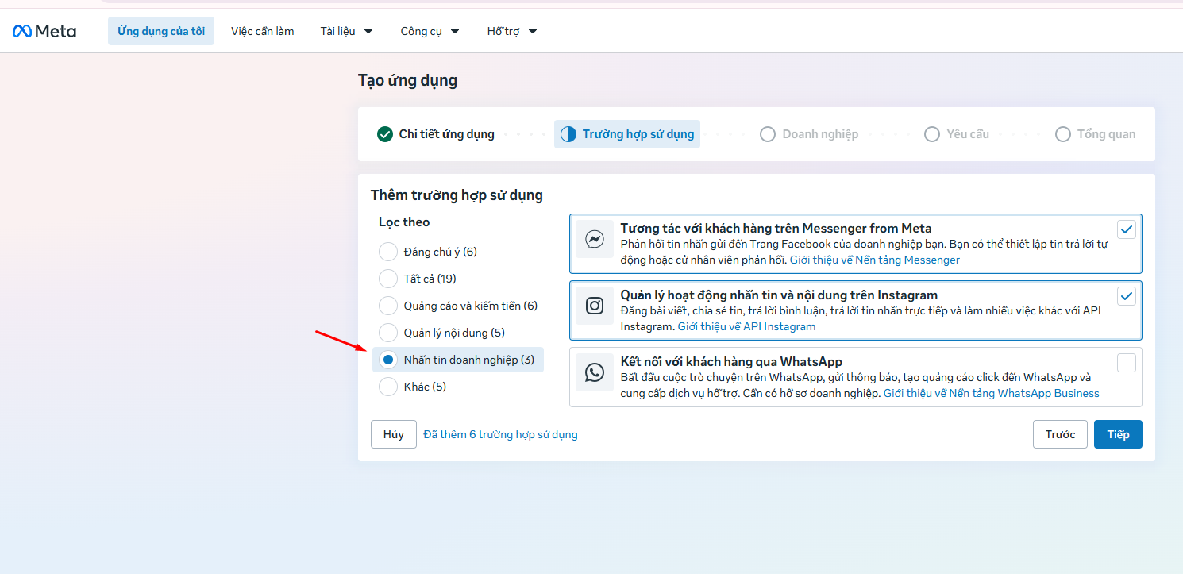Open Đã thêm 6 trường hợp sử dụng link

[x=501, y=434]
